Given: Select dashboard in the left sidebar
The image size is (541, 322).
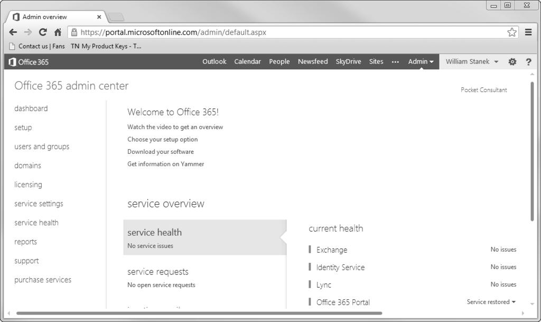Looking at the screenshot, I should point(31,108).
